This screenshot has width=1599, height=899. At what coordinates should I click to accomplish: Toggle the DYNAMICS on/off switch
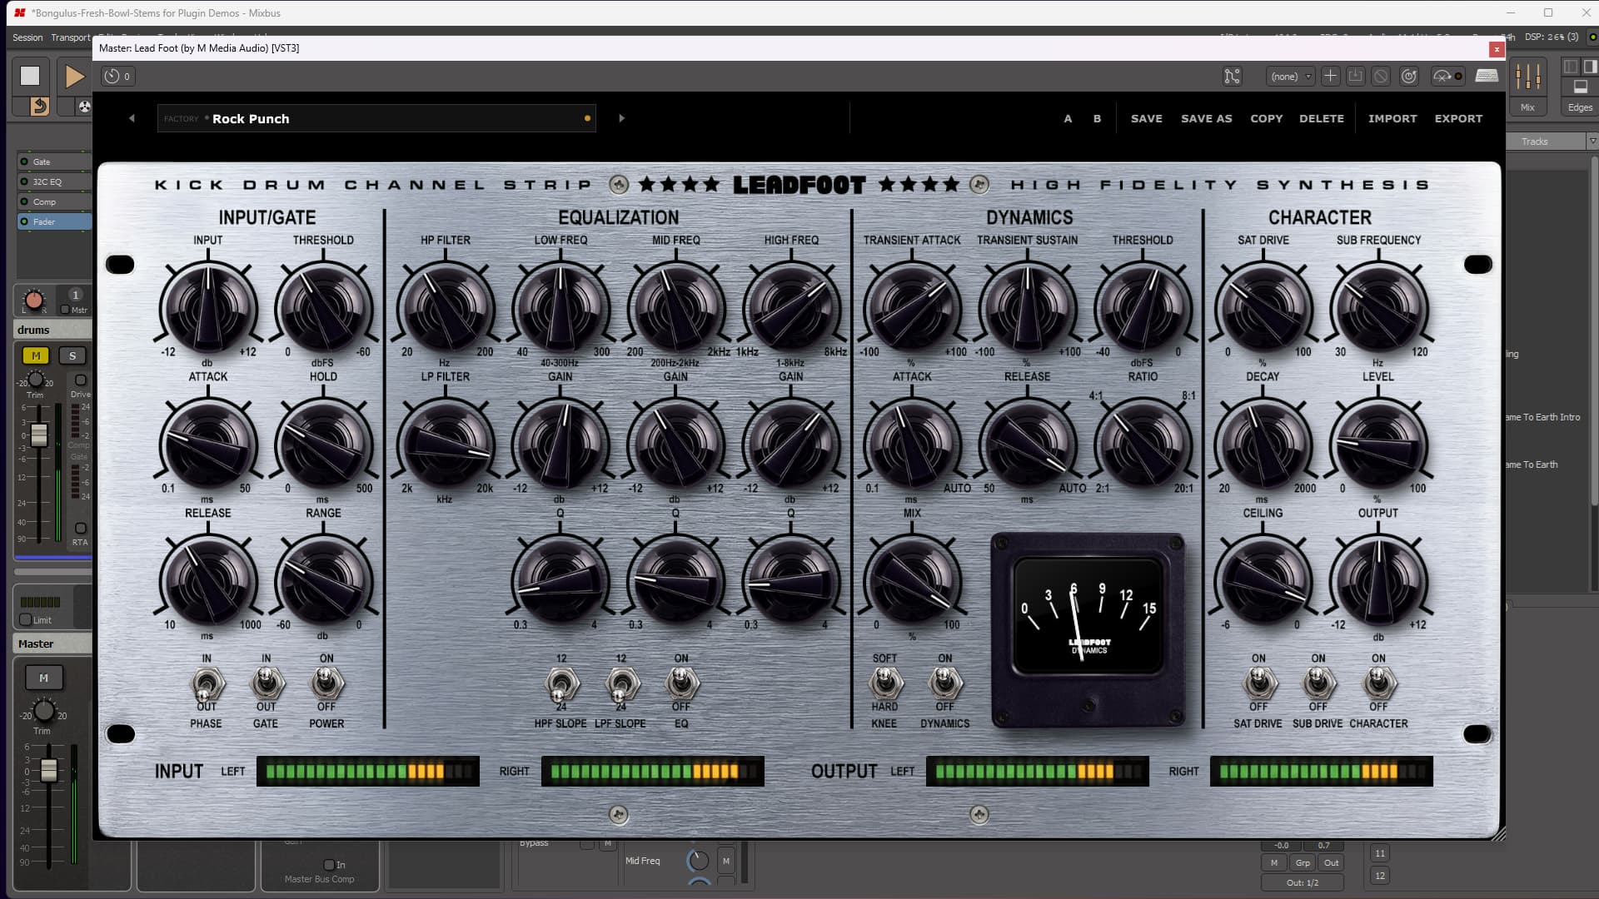[945, 683]
